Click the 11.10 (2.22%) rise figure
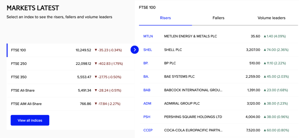Viewport: 299px width, 138px height. pos(275,63)
